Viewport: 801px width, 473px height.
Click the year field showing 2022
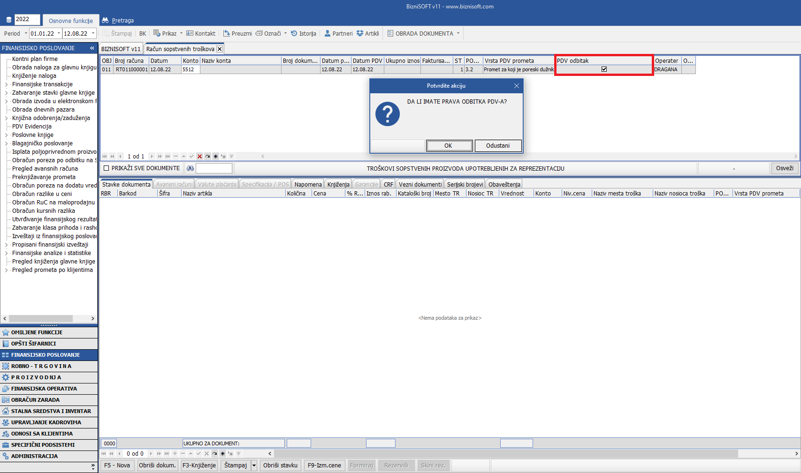(x=27, y=19)
